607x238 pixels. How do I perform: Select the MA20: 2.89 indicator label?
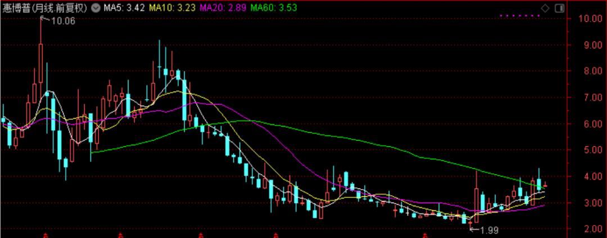click(x=223, y=8)
